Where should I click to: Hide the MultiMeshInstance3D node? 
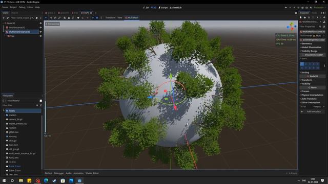click(x=40, y=32)
